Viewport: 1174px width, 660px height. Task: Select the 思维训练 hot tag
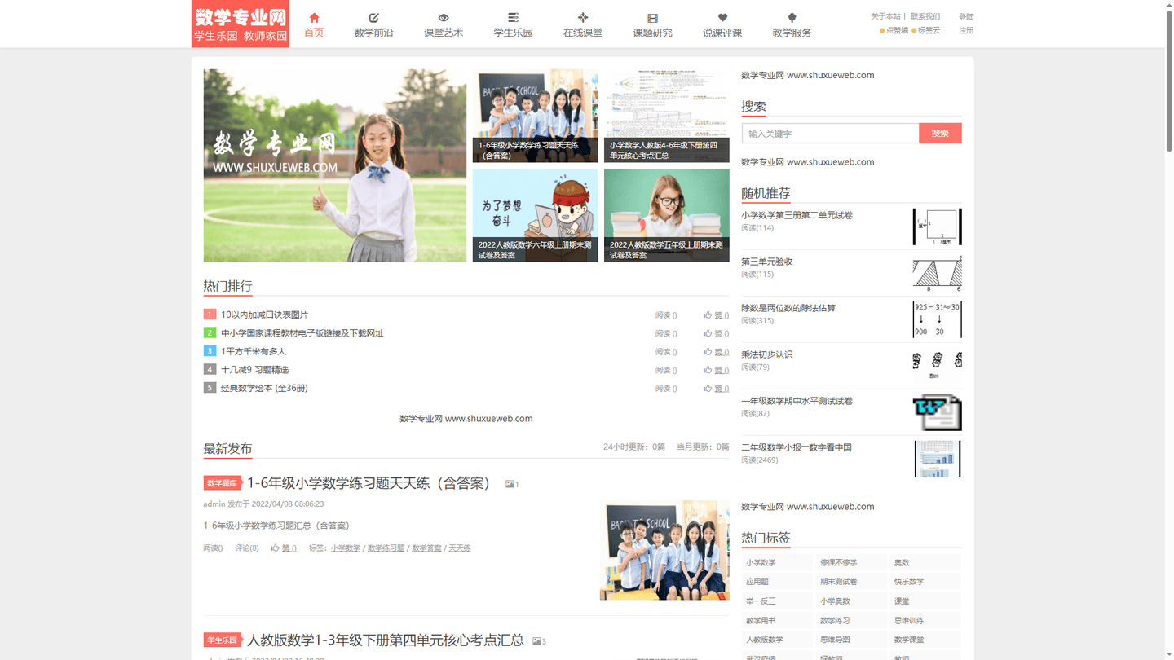925,621
